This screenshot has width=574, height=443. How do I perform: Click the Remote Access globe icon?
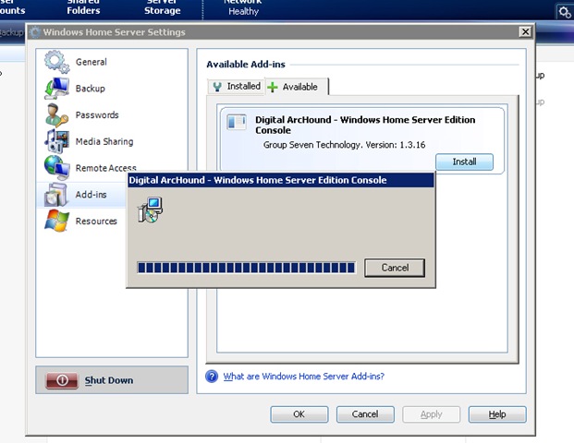56,168
